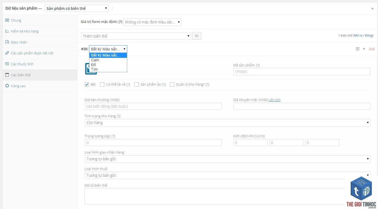
Task: Click the Giao nhận truck icon
Action: click(7, 42)
